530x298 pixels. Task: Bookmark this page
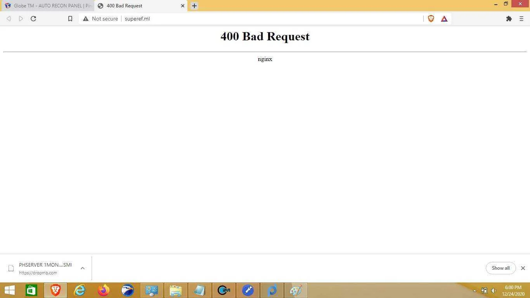click(70, 19)
